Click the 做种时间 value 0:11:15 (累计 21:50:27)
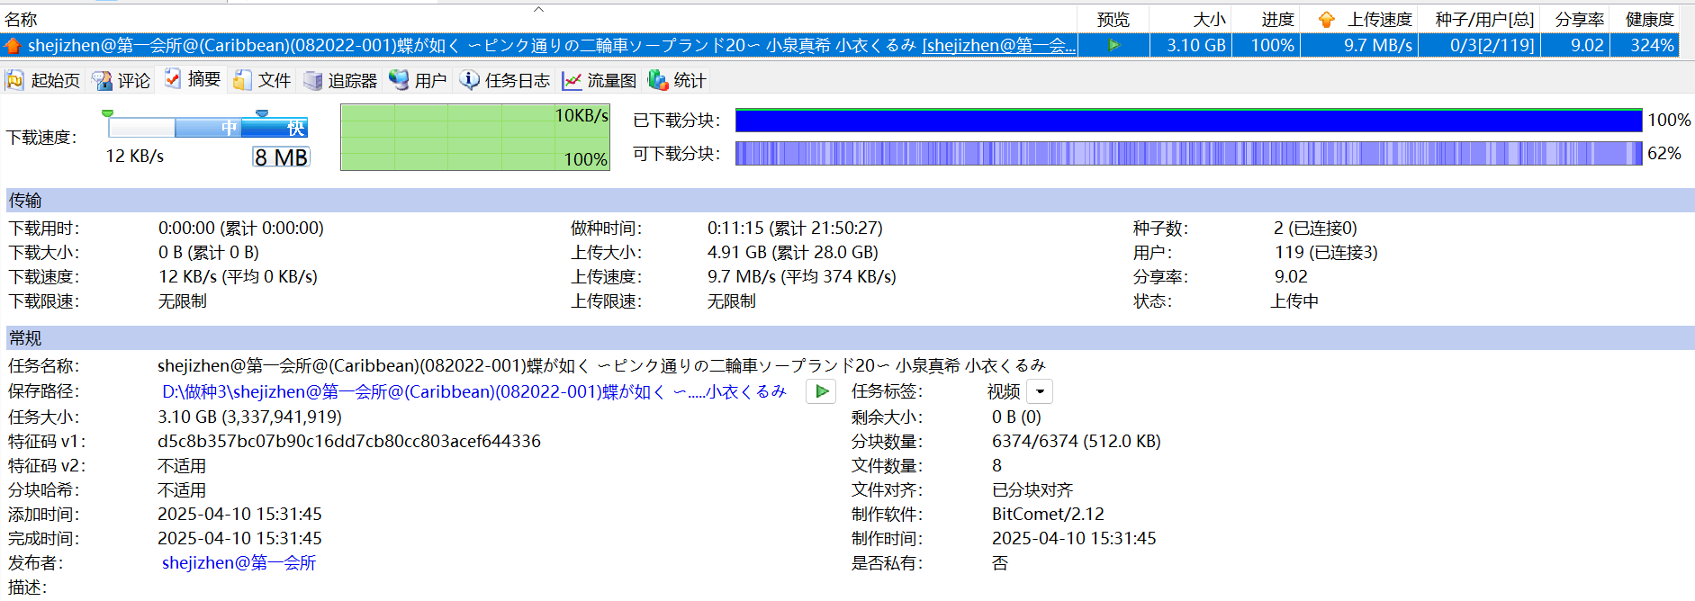Viewport: 1695px width, 601px height. [795, 228]
